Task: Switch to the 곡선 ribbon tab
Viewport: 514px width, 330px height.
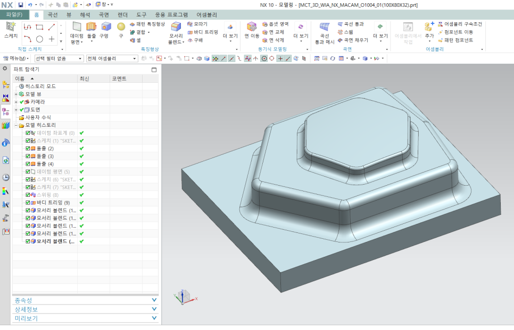Action: [53, 15]
